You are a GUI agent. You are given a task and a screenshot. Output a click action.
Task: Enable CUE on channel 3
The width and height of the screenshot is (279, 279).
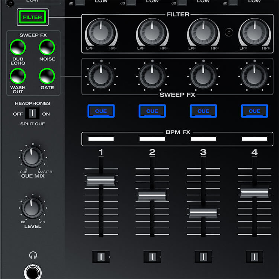pyautogui.click(x=203, y=111)
